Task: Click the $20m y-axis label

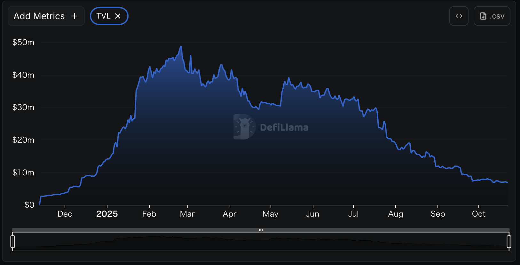Action: pyautogui.click(x=23, y=140)
